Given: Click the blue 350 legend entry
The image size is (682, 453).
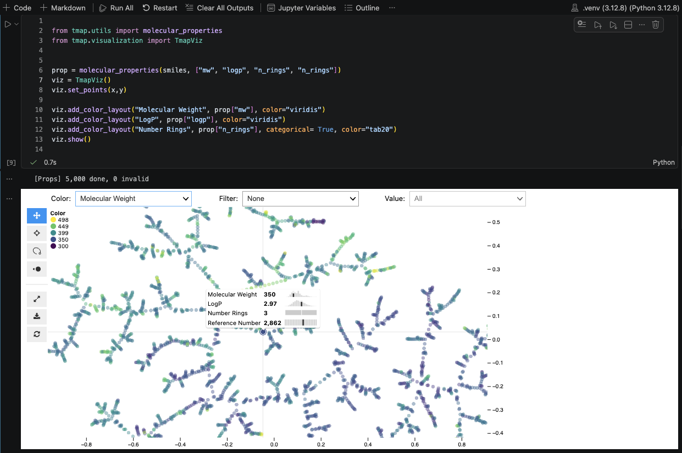Looking at the screenshot, I should coord(59,239).
